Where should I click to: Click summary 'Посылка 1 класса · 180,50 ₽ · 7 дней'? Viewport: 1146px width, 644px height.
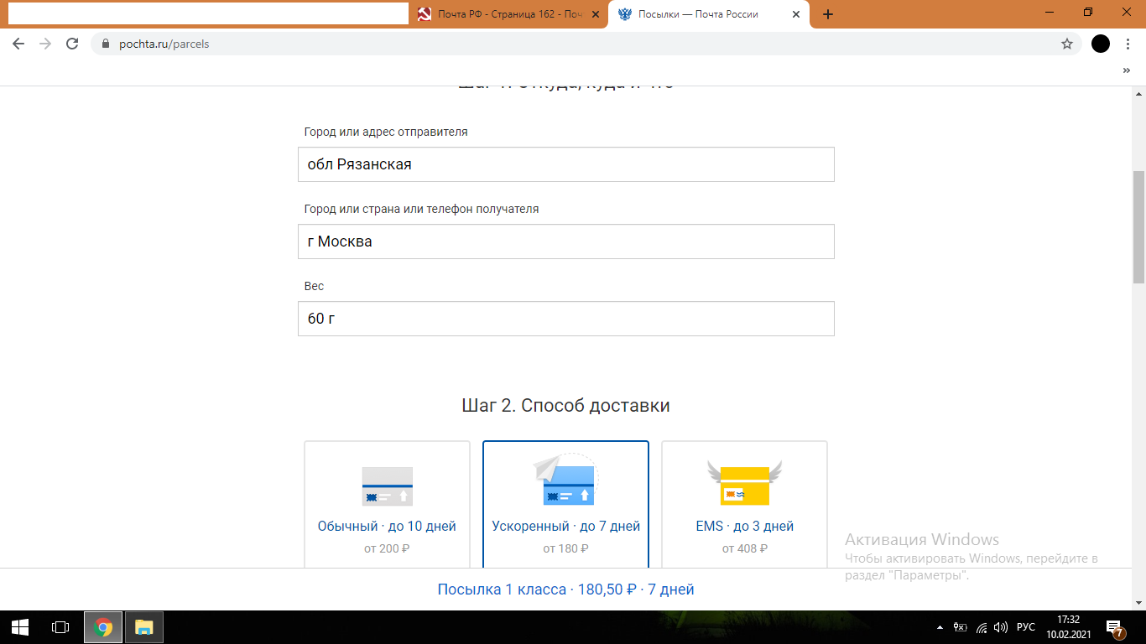566,589
